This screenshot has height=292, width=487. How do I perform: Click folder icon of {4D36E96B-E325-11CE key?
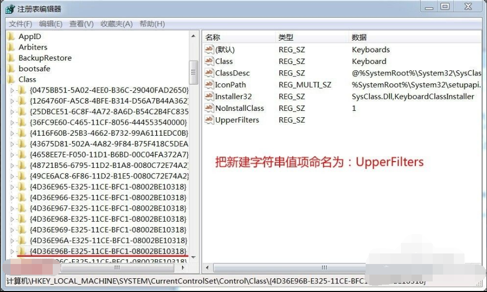22,251
